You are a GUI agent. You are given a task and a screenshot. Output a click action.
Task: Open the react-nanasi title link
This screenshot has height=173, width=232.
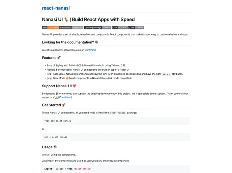tap(56, 8)
